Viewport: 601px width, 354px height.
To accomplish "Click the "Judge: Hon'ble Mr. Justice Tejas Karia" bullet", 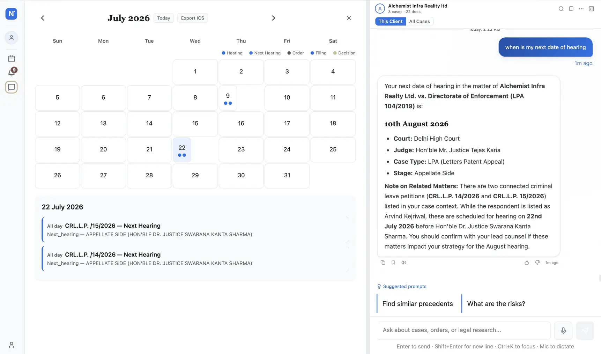I will pos(447,150).
